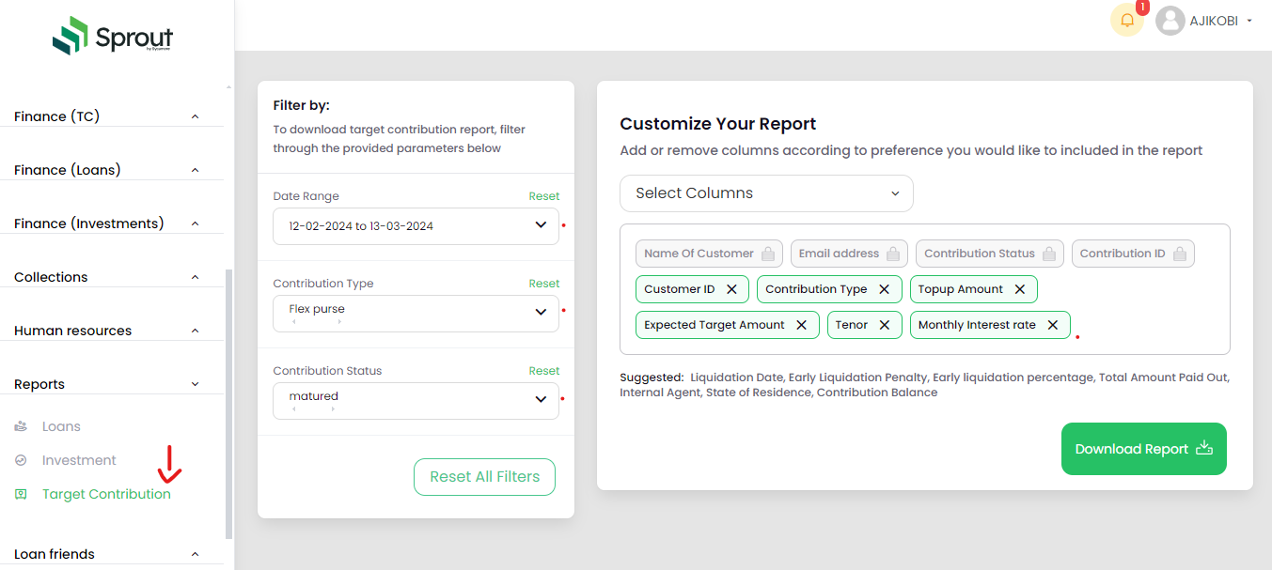This screenshot has height=570, width=1272.
Task: Remove the Customer ID column chip
Action: click(x=731, y=289)
